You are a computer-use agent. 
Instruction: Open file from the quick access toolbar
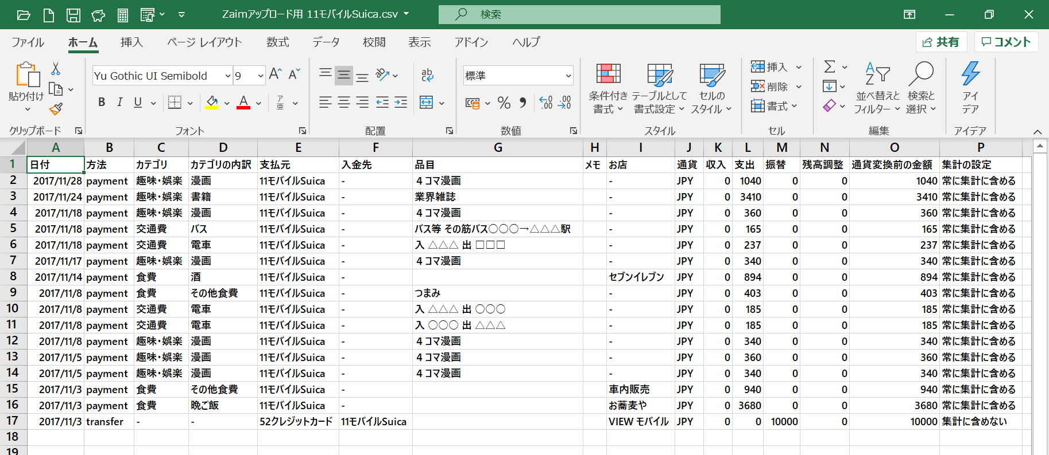pyautogui.click(x=24, y=15)
